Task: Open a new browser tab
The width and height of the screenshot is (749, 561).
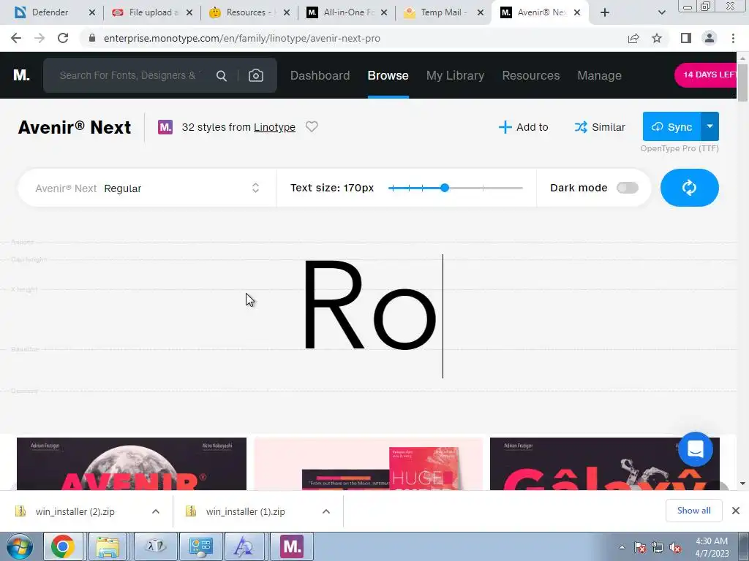Action: click(x=605, y=12)
